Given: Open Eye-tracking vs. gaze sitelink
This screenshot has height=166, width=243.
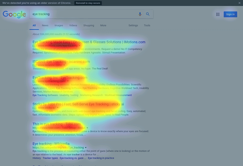Looking at the screenshot, I should [x=73, y=158].
